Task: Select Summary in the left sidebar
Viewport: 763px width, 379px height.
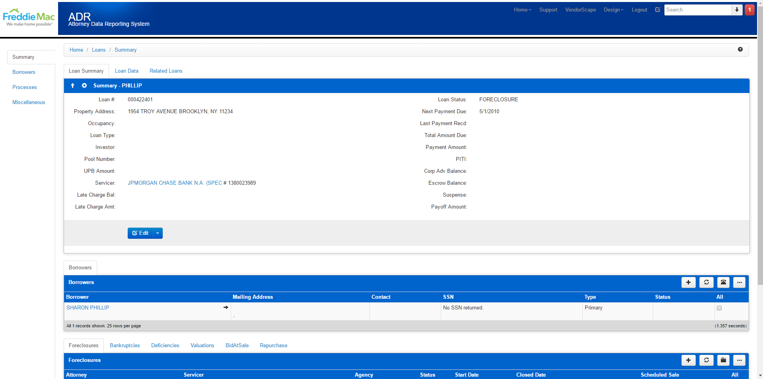Action: [31, 57]
